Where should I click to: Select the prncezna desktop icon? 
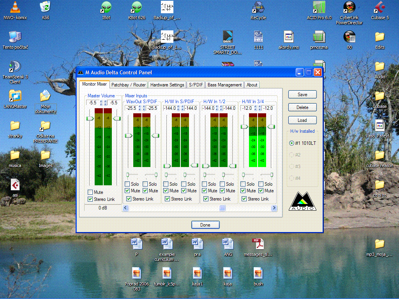(x=319, y=40)
